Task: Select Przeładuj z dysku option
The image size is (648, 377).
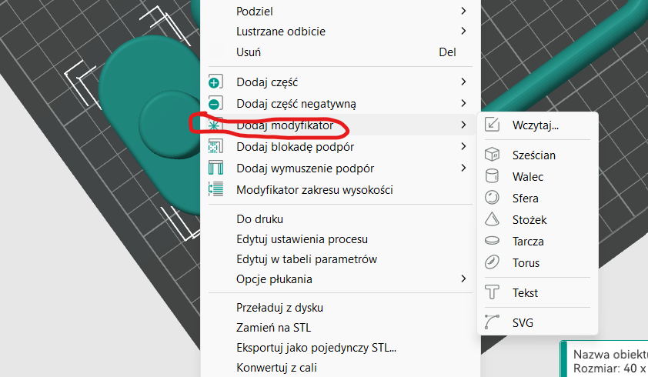Action: tap(279, 308)
